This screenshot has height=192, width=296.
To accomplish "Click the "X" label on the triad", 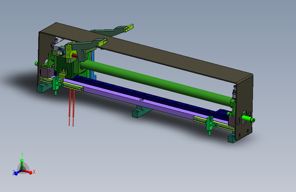I will (34, 172).
